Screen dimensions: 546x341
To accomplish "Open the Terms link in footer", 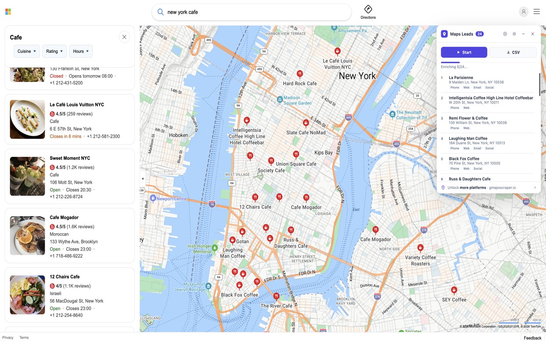I will click(x=24, y=338).
